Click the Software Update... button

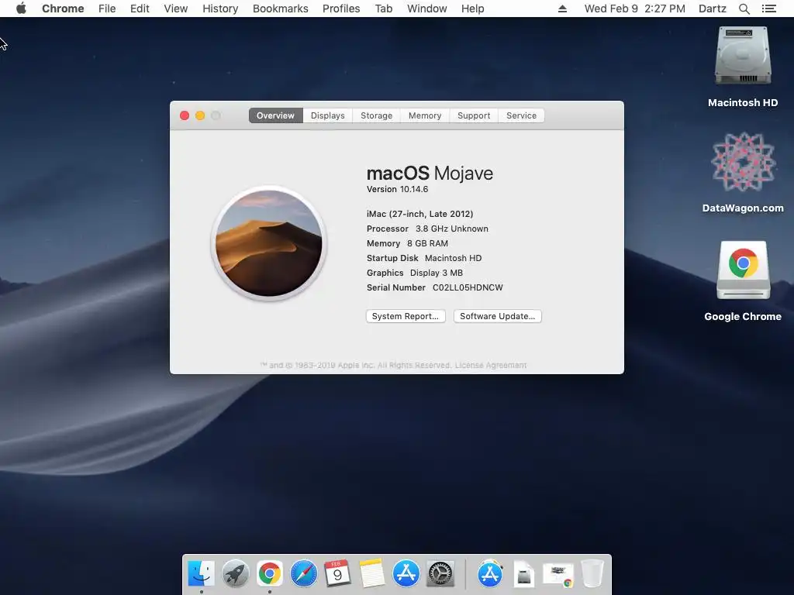click(x=497, y=316)
